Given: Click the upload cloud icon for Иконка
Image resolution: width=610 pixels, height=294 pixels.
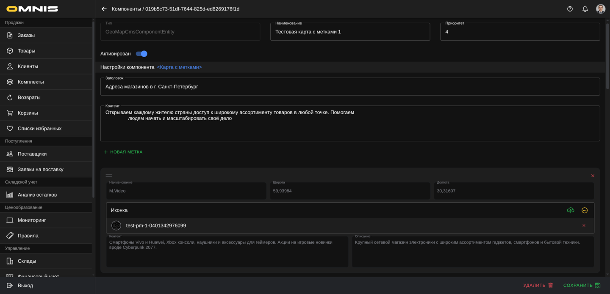Looking at the screenshot, I should pyautogui.click(x=571, y=210).
